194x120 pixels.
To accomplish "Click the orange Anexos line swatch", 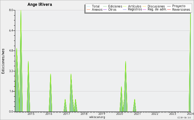I will point(89,9).
